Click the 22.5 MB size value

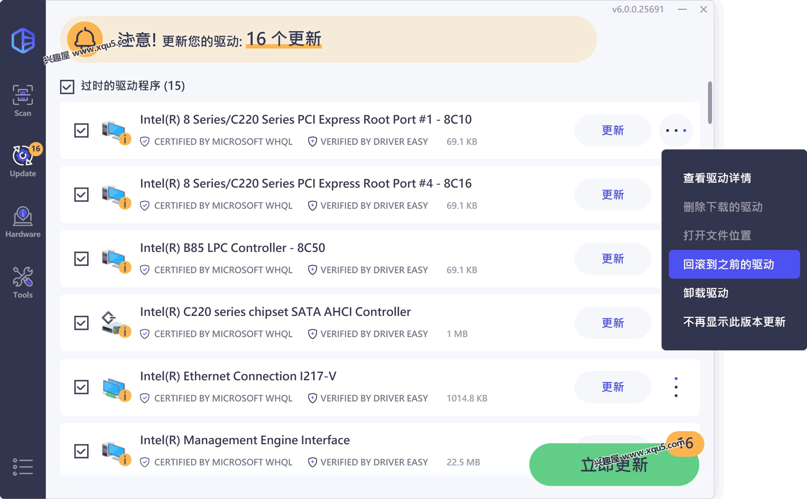tap(463, 462)
